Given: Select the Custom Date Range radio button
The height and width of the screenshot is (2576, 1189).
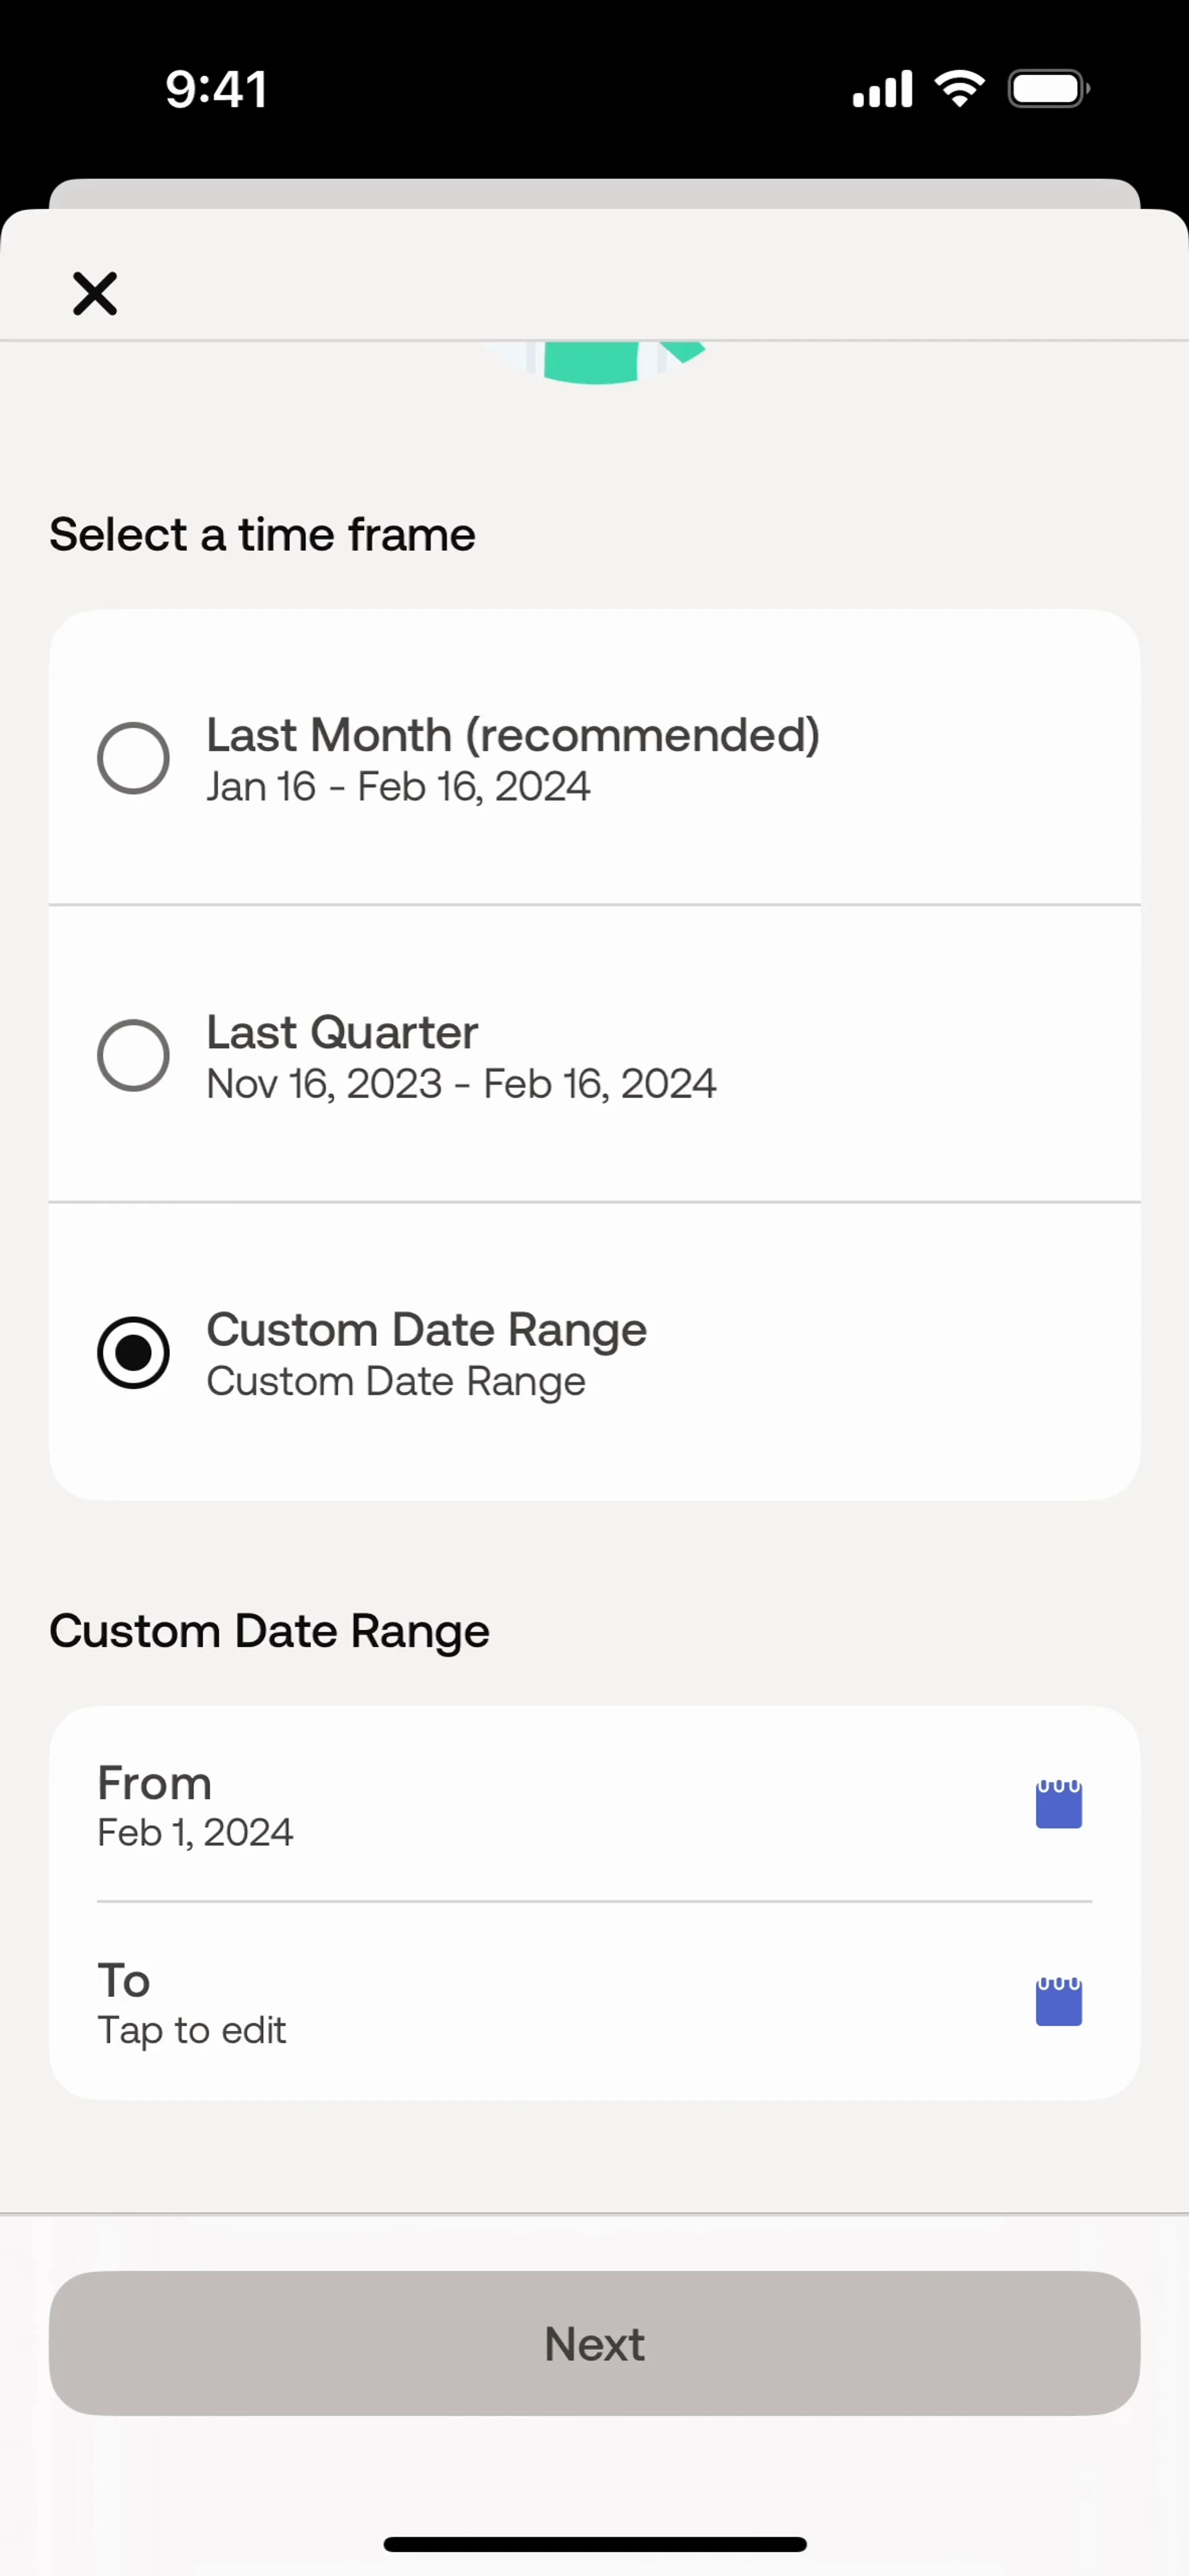Looking at the screenshot, I should pyautogui.click(x=133, y=1353).
